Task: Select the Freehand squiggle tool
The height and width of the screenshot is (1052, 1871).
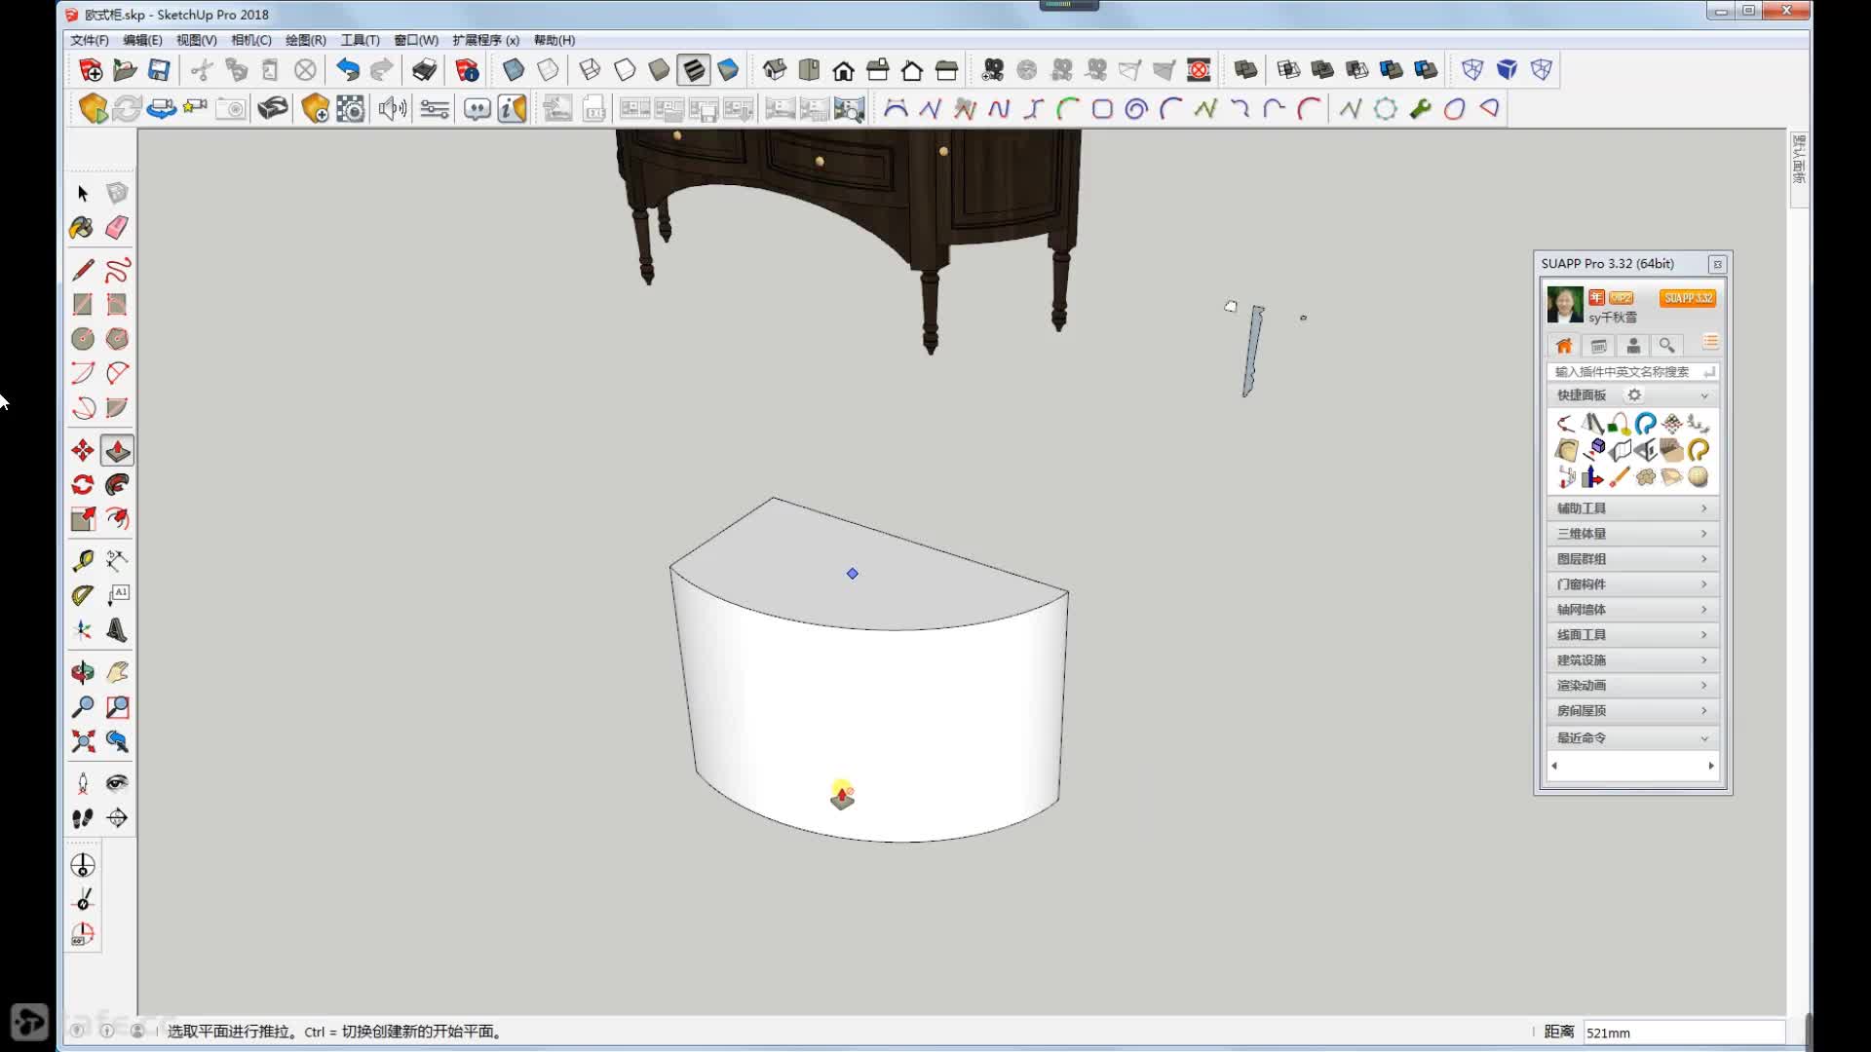Action: (117, 270)
